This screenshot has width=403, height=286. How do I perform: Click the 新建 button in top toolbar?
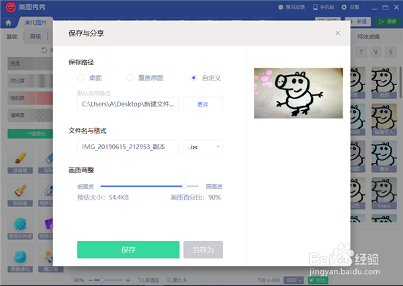[x=358, y=22]
